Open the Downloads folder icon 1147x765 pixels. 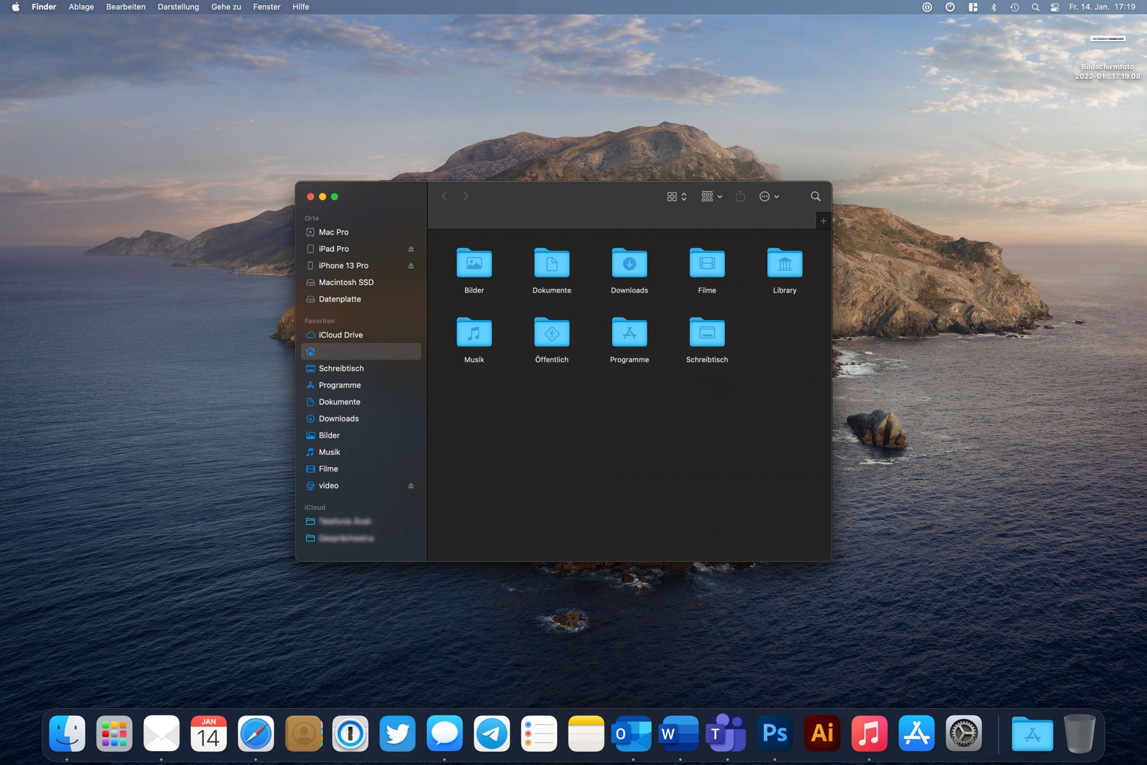coord(629,264)
